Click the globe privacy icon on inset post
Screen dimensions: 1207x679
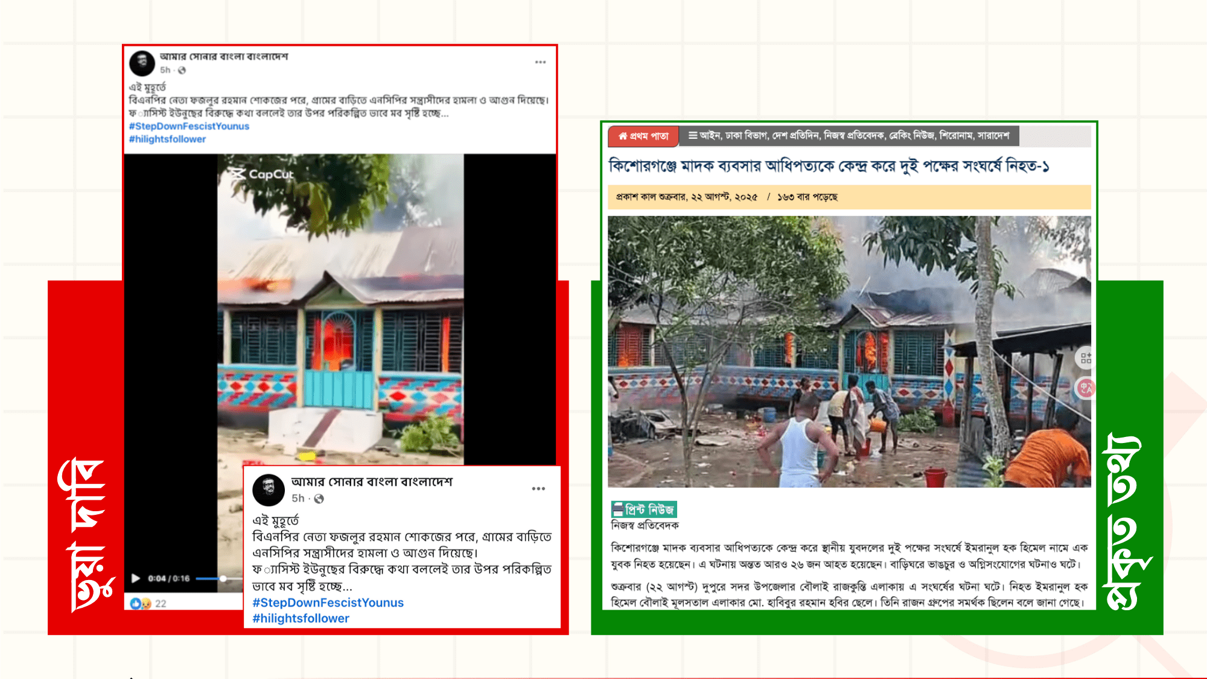319,499
